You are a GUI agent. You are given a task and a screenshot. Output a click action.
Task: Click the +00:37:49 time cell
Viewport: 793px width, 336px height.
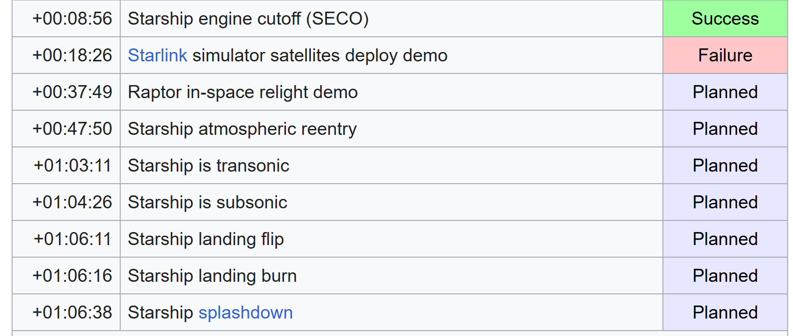click(x=66, y=92)
